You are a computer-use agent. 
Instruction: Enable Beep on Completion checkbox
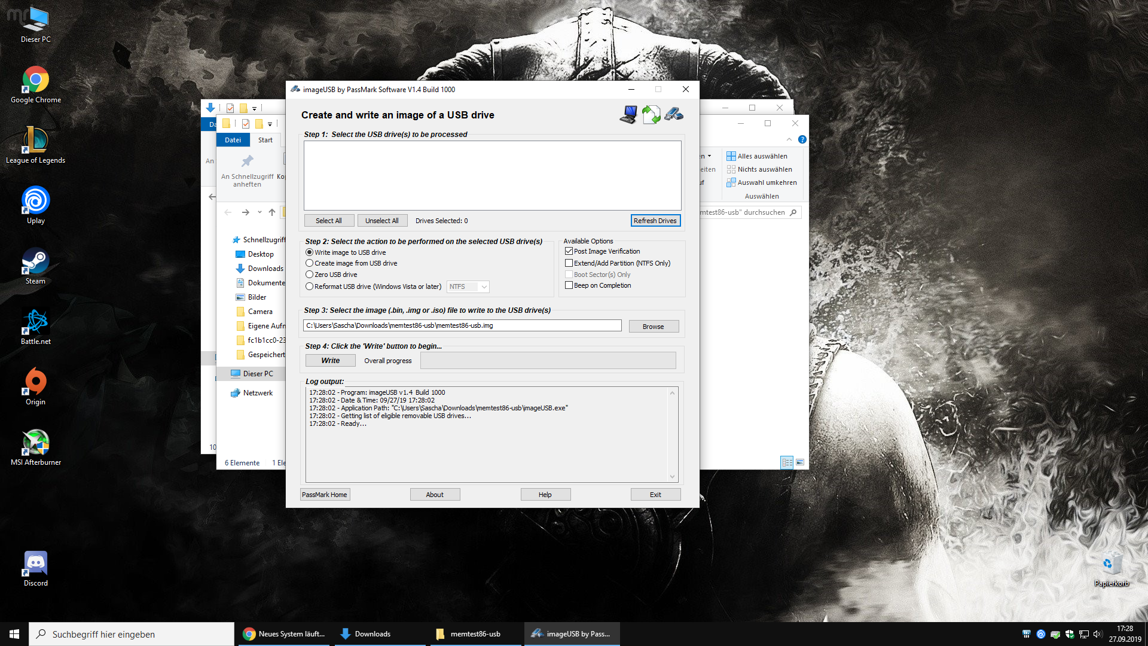pos(569,285)
